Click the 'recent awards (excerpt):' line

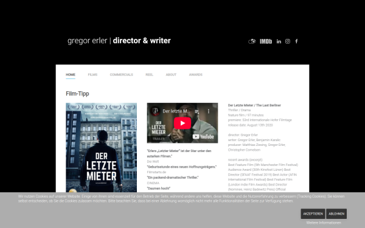[x=245, y=160]
